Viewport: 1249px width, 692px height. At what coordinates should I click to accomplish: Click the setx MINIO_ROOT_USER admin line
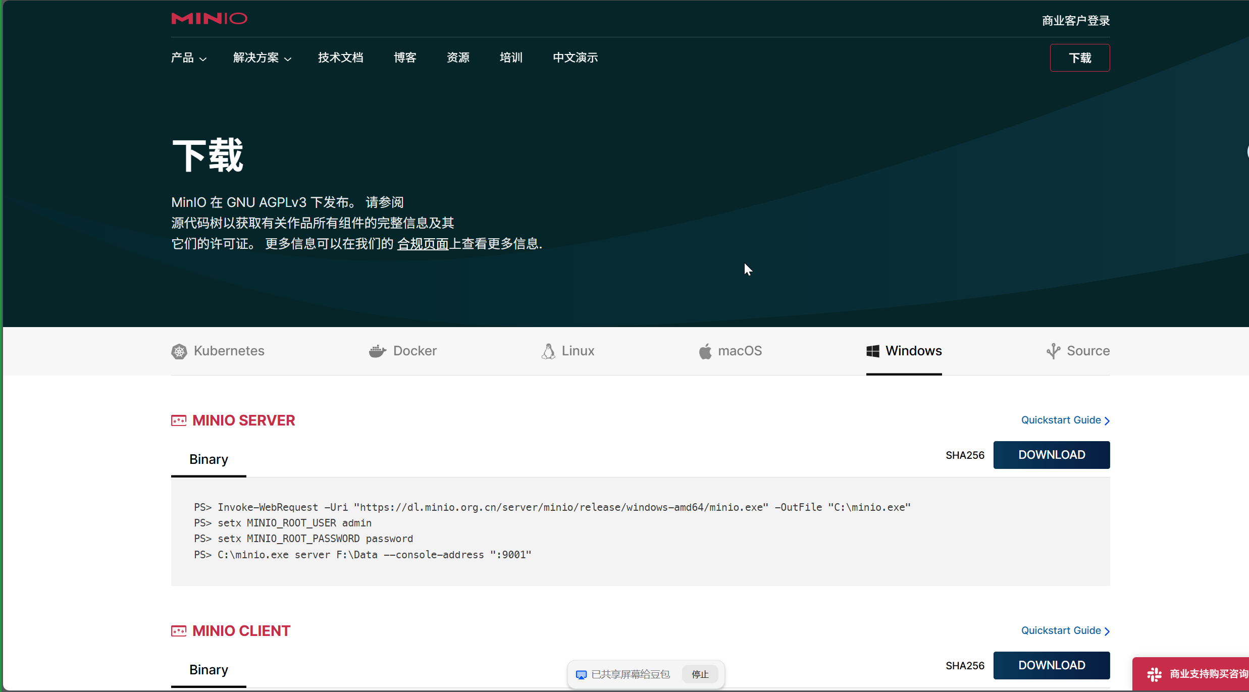[x=283, y=523]
